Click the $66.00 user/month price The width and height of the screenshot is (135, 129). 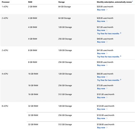[105, 74]
